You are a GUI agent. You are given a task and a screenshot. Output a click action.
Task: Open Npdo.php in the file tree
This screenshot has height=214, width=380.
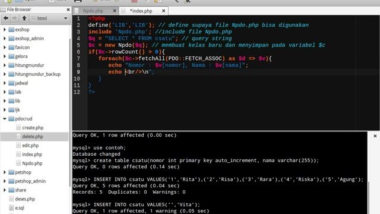coord(32,163)
